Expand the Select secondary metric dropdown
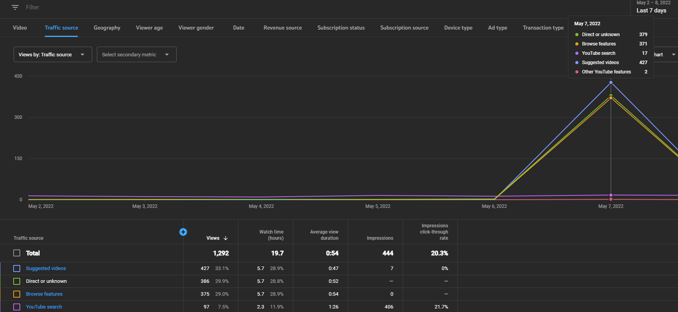This screenshot has width=678, height=312. 137,54
